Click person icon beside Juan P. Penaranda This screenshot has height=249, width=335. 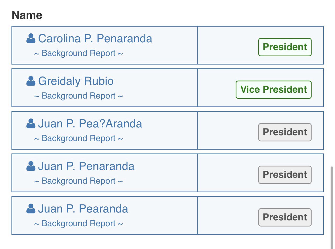[x=31, y=166]
